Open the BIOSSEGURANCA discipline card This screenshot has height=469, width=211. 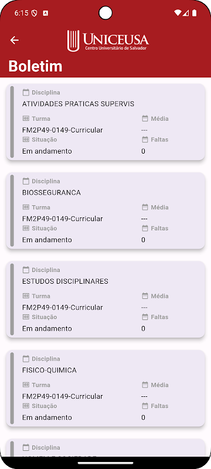pyautogui.click(x=105, y=210)
